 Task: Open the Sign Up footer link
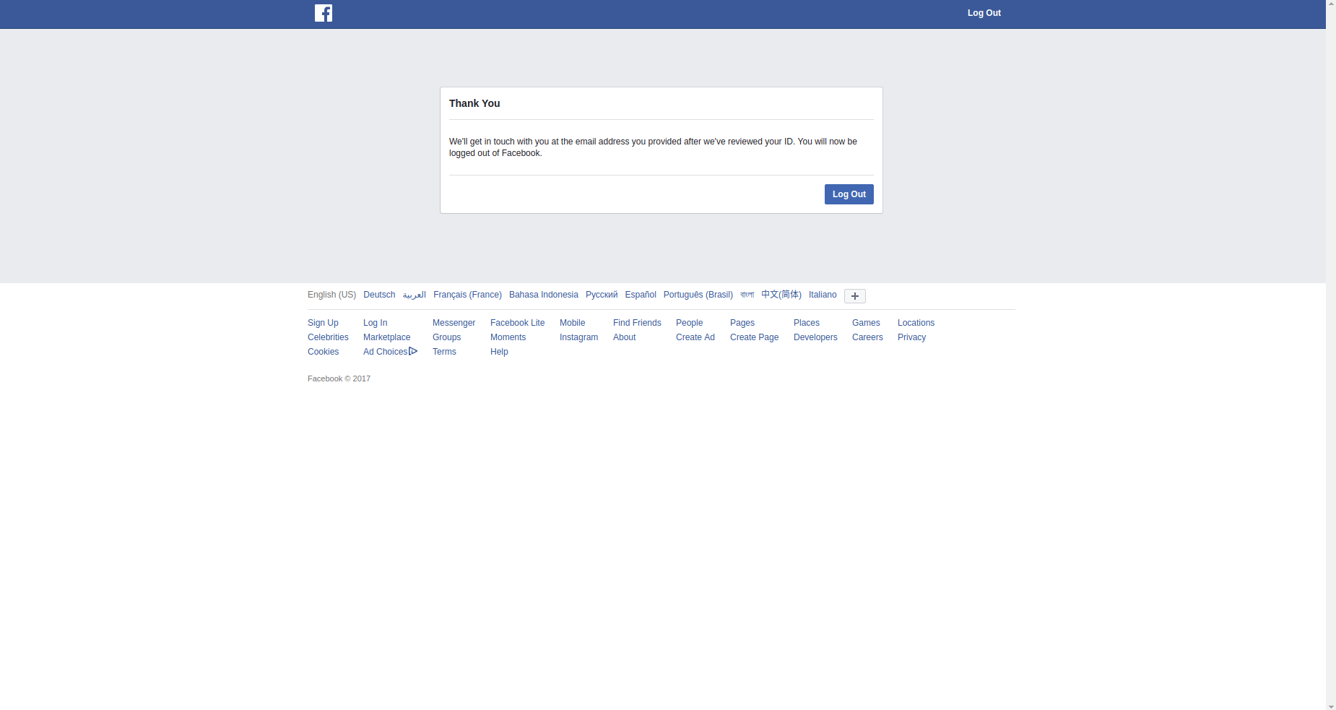pyautogui.click(x=323, y=323)
